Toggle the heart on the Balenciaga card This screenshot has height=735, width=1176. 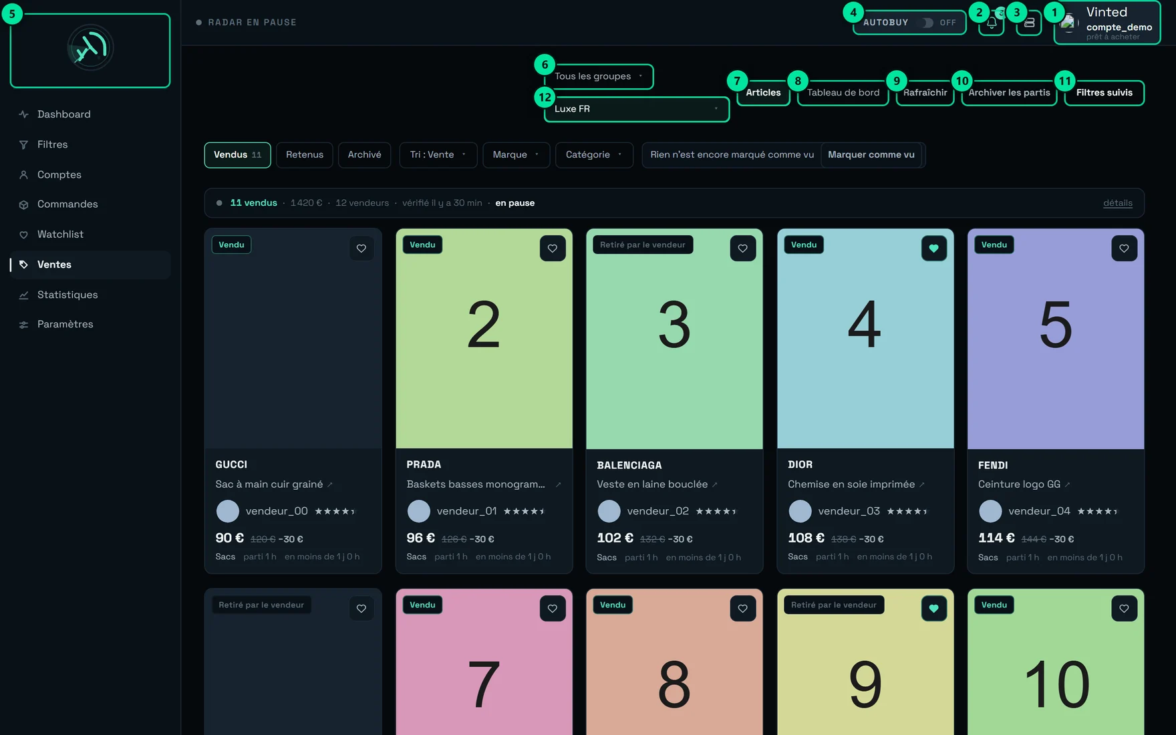(743, 249)
